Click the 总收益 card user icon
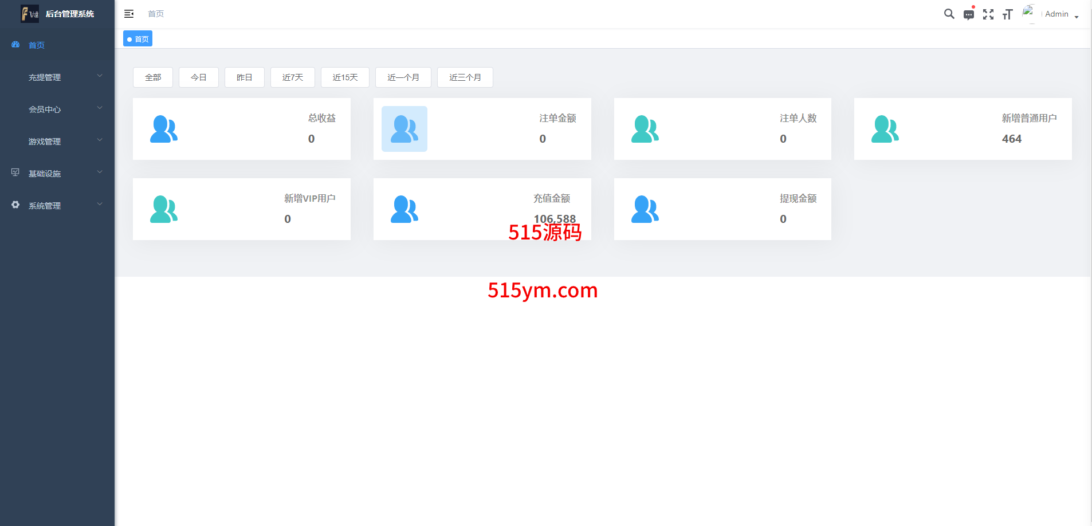The width and height of the screenshot is (1092, 526). [x=164, y=129]
